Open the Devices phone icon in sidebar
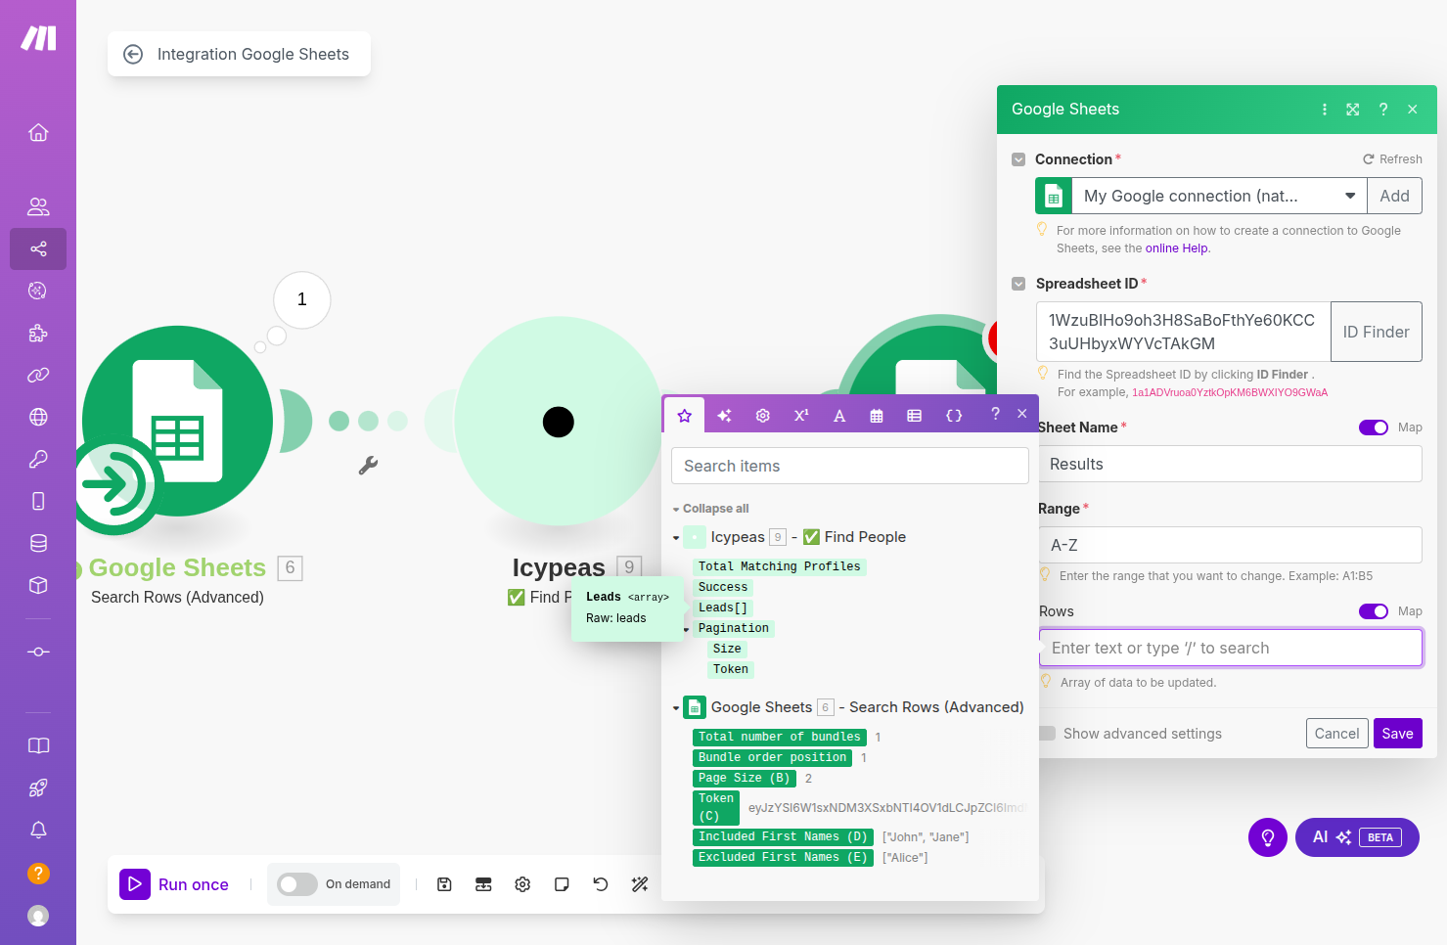 click(x=38, y=501)
